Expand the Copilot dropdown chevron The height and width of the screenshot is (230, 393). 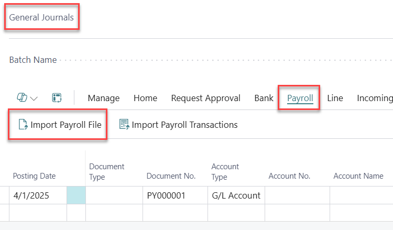pos(34,98)
